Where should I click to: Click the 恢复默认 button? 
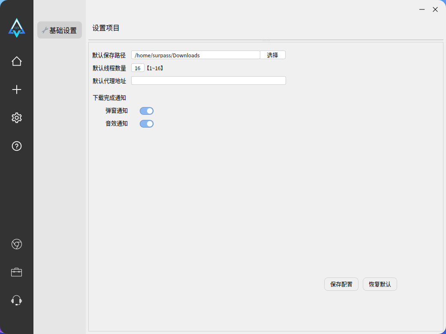click(x=380, y=284)
